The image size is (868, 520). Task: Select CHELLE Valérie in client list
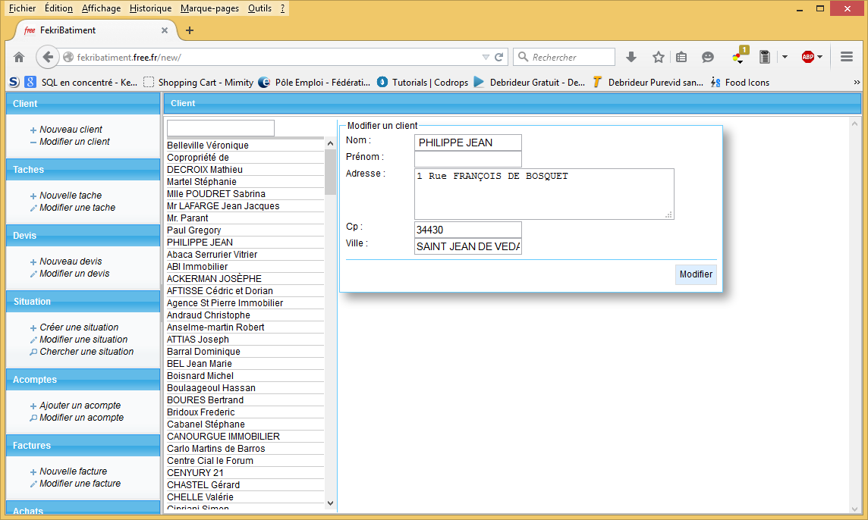click(x=244, y=497)
